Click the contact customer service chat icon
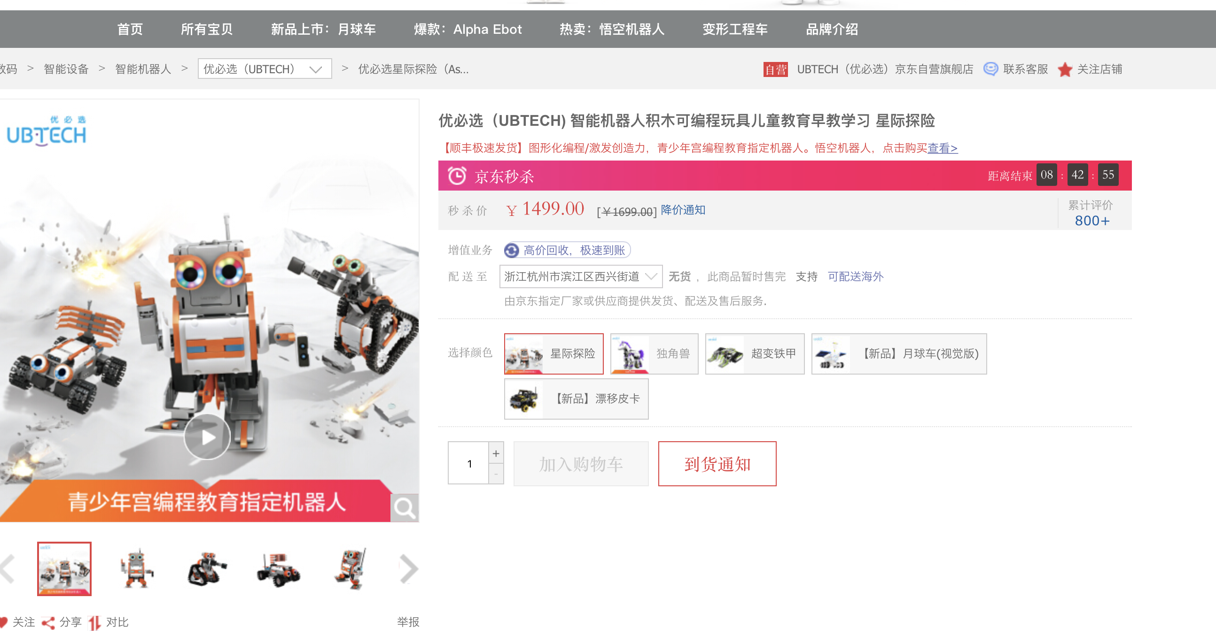The height and width of the screenshot is (644, 1216). (x=990, y=69)
